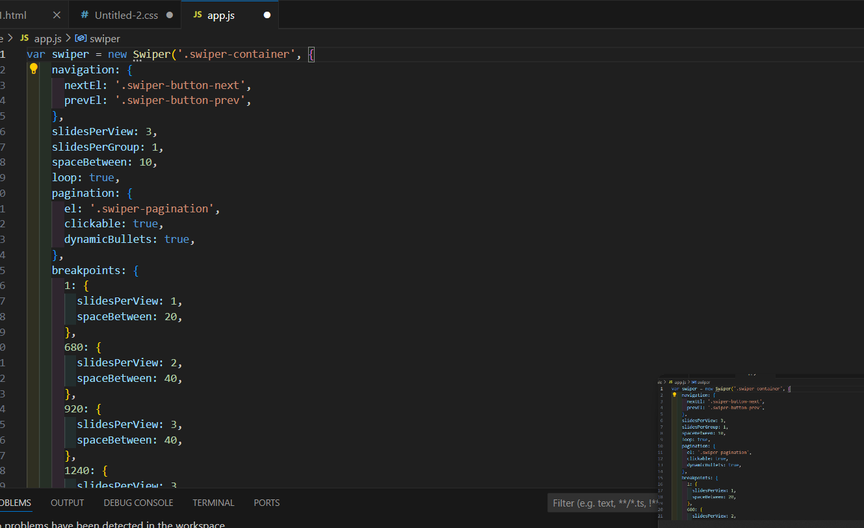This screenshot has height=528, width=864.
Task: Click unsaved dot on Untitled-2.css tab
Action: (x=170, y=15)
